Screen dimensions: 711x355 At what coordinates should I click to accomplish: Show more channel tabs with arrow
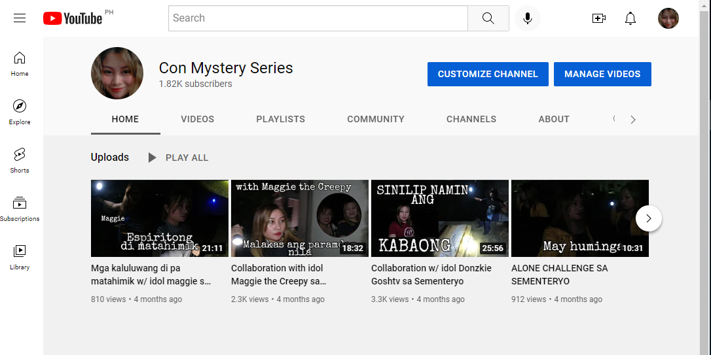point(633,120)
